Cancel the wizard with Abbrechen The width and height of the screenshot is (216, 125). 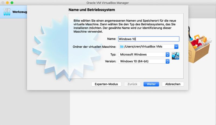tap(173, 84)
